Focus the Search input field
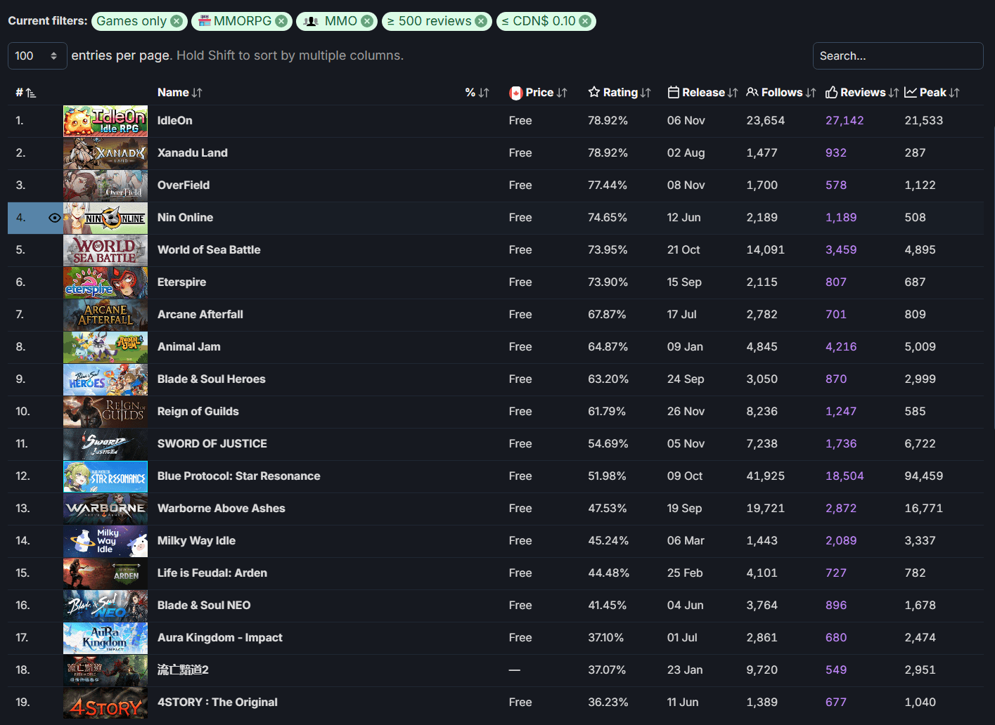This screenshot has width=995, height=725. (898, 55)
